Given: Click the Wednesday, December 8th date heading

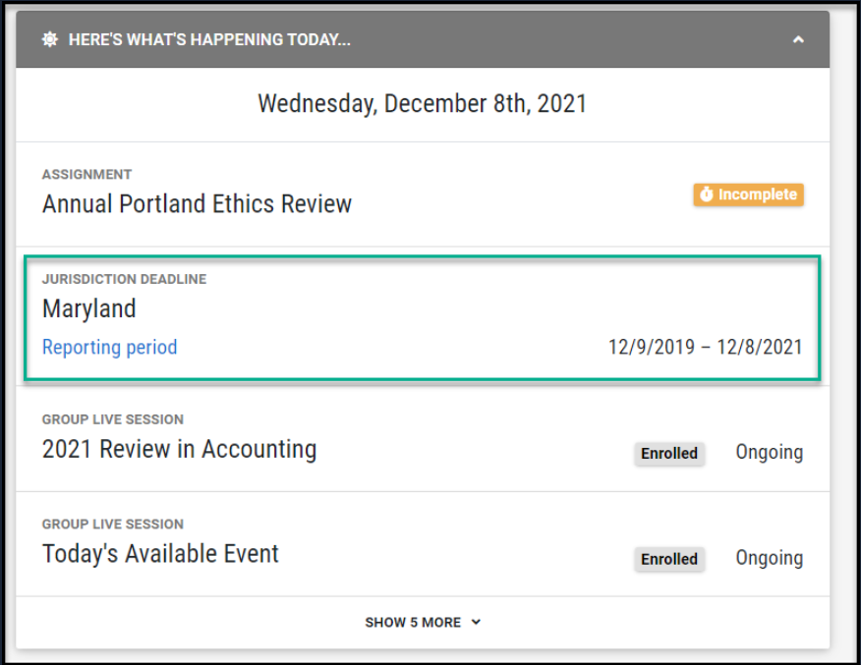Looking at the screenshot, I should pos(423,103).
